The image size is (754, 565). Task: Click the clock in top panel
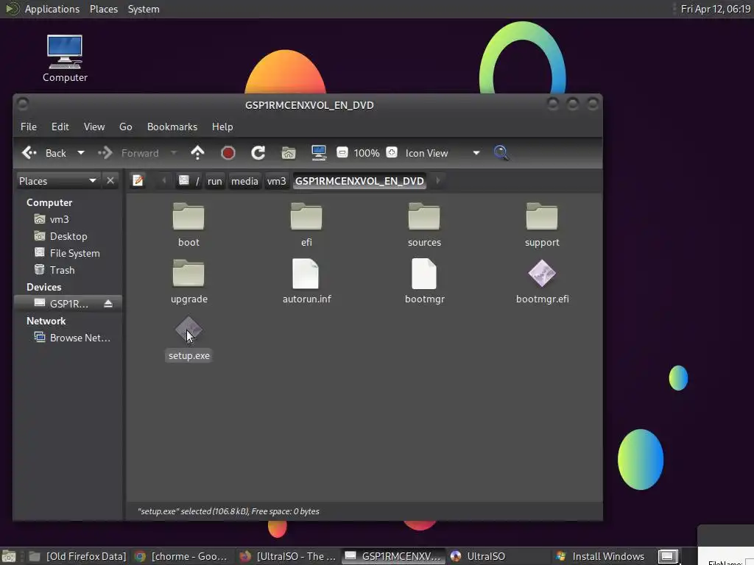point(715,9)
